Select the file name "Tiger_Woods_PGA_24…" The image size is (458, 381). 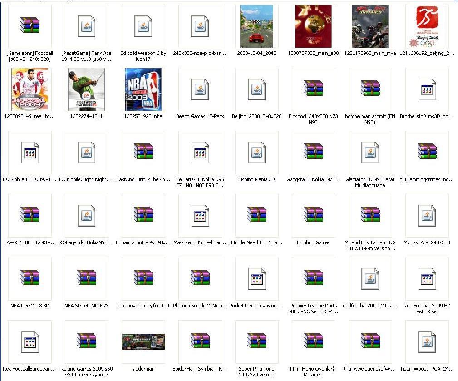pyautogui.click(x=427, y=369)
